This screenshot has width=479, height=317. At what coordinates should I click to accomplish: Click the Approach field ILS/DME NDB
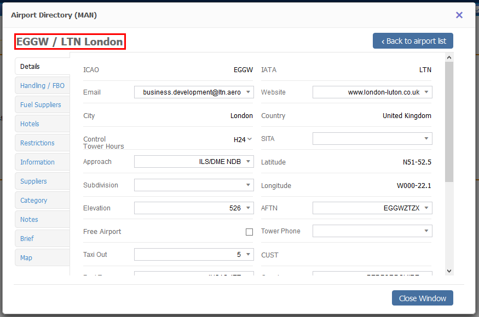point(194,162)
